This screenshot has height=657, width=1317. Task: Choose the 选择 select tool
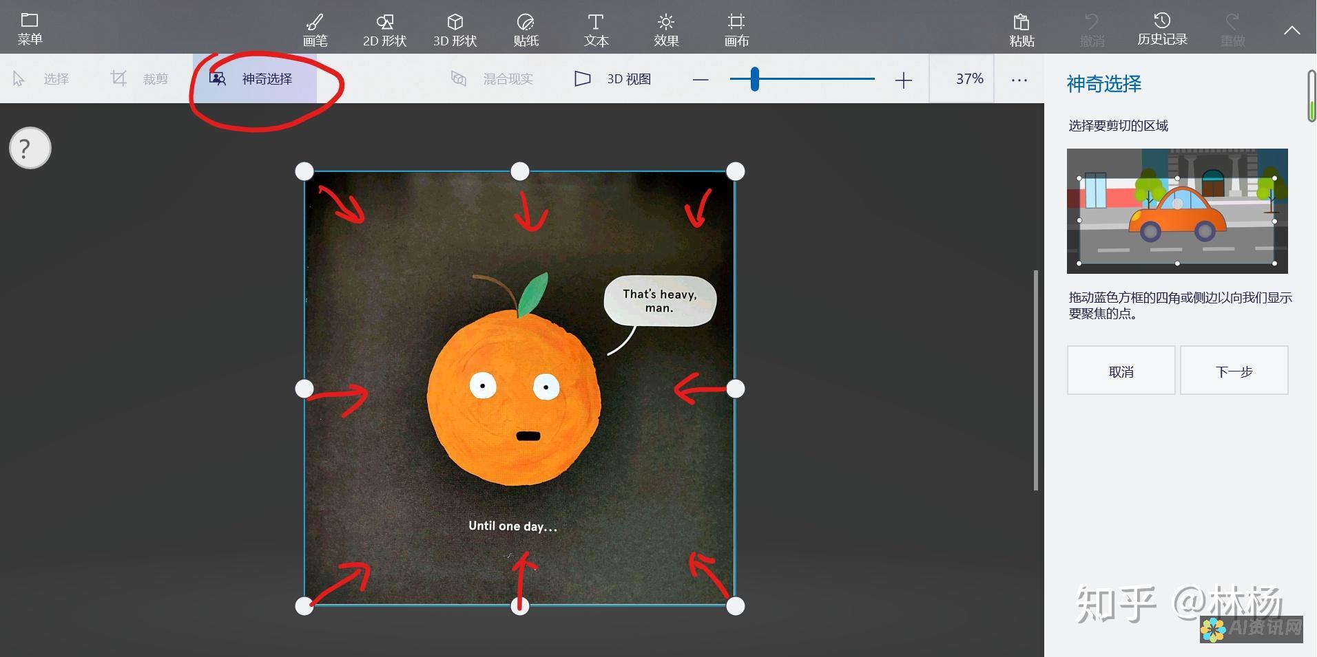(x=41, y=78)
